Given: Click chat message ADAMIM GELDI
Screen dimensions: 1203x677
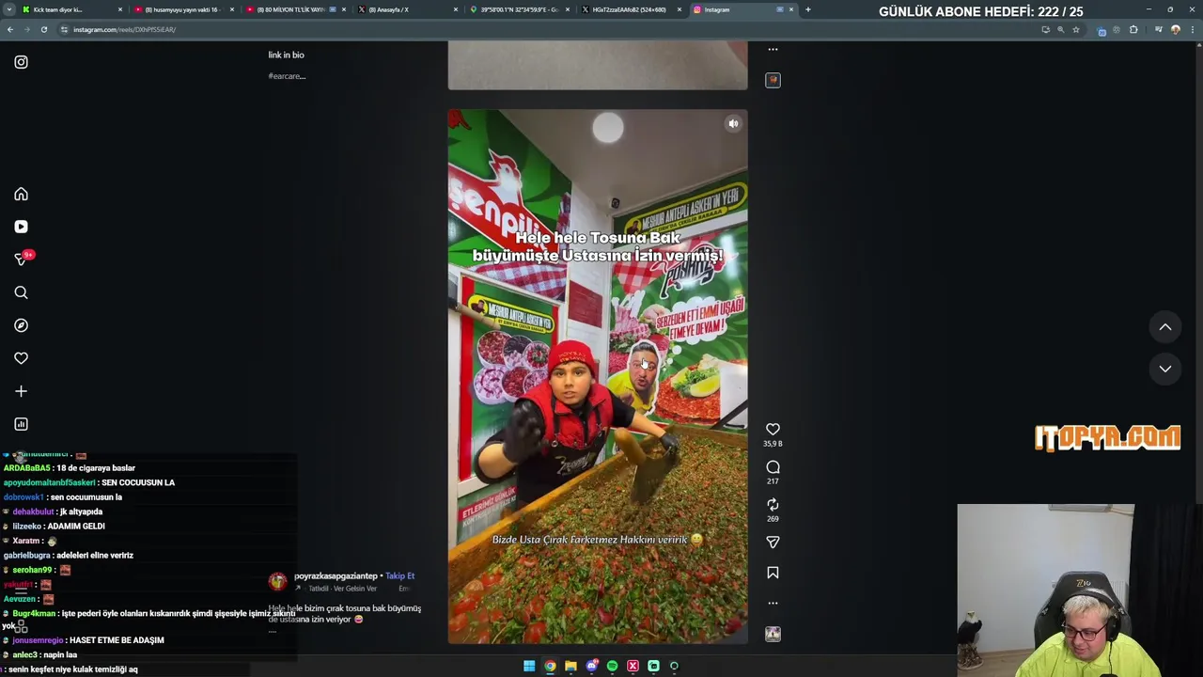Looking at the screenshot, I should pos(76,527).
